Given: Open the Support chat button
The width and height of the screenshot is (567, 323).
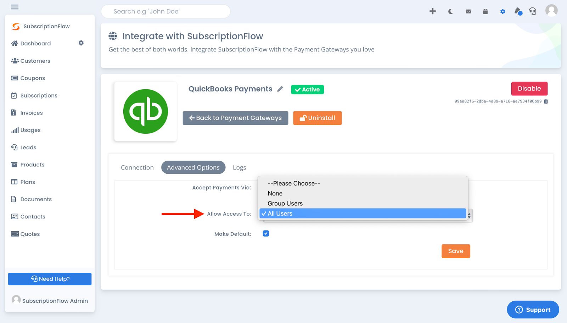Looking at the screenshot, I should point(533,310).
